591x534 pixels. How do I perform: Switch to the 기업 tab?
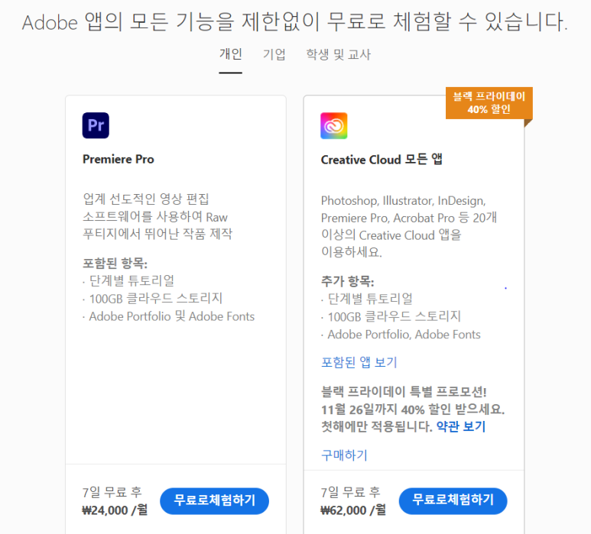(274, 54)
